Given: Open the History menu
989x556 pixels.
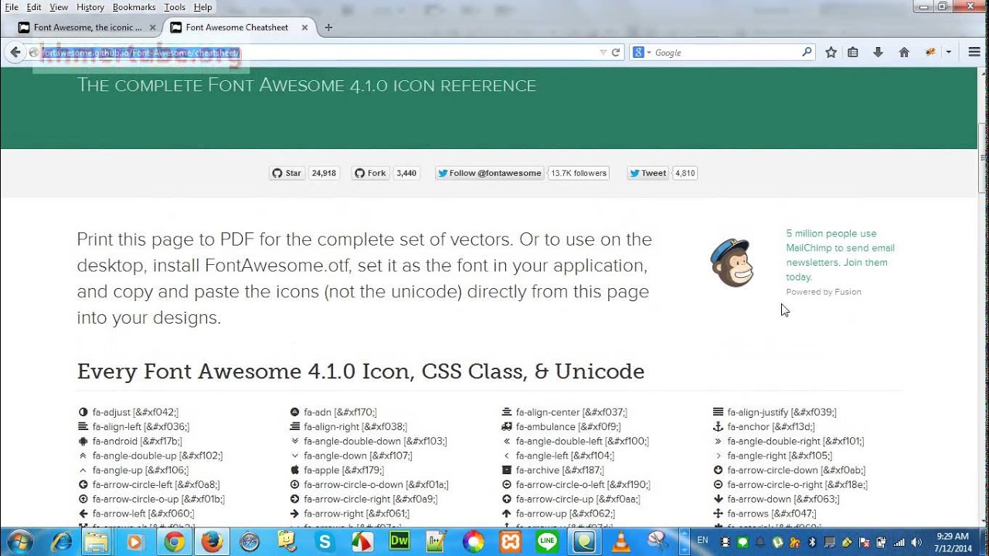Looking at the screenshot, I should [x=90, y=7].
